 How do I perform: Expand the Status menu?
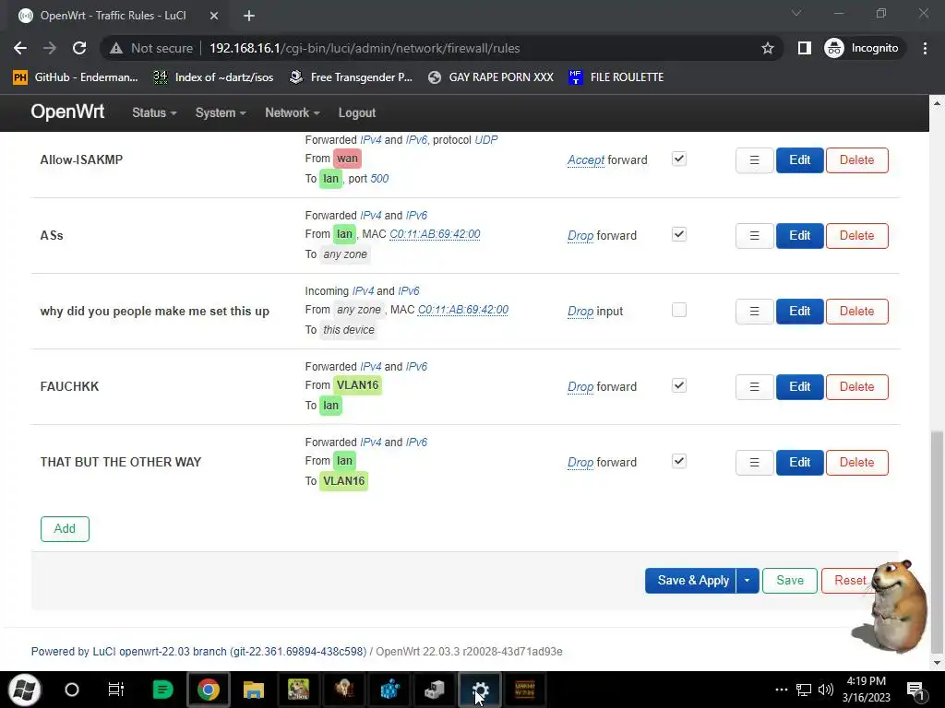[x=154, y=112]
